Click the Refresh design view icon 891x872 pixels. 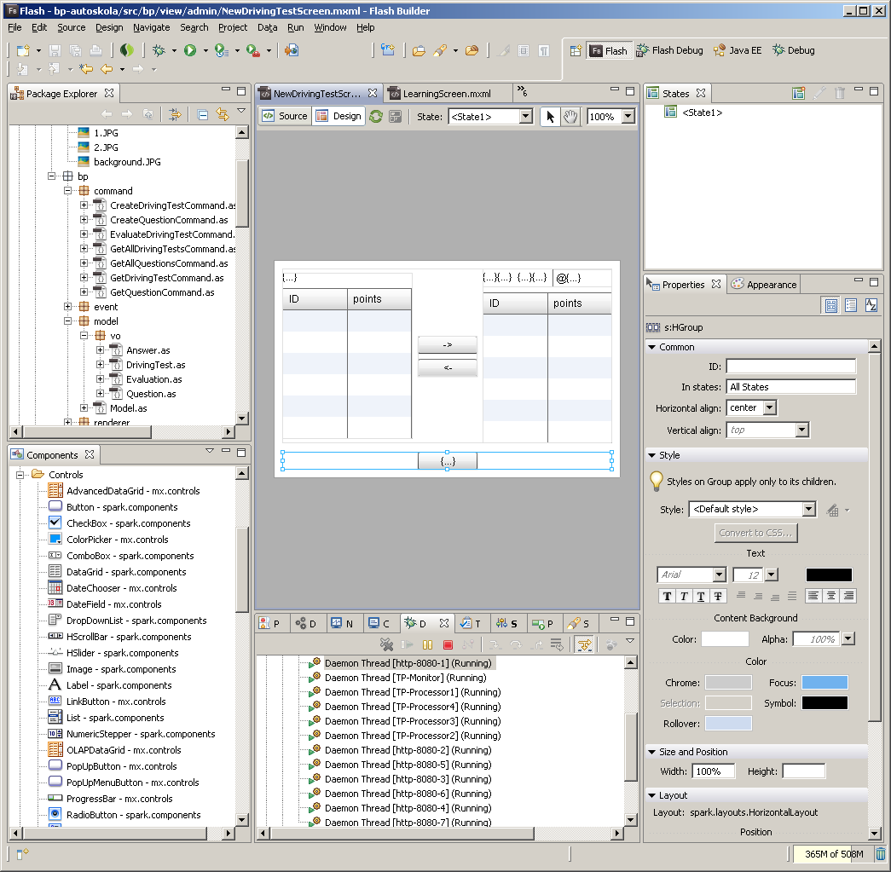click(376, 117)
